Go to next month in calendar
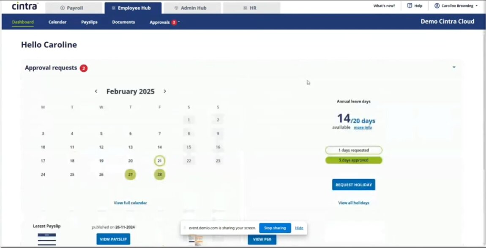Image resolution: width=486 pixels, height=248 pixels. 165,92
